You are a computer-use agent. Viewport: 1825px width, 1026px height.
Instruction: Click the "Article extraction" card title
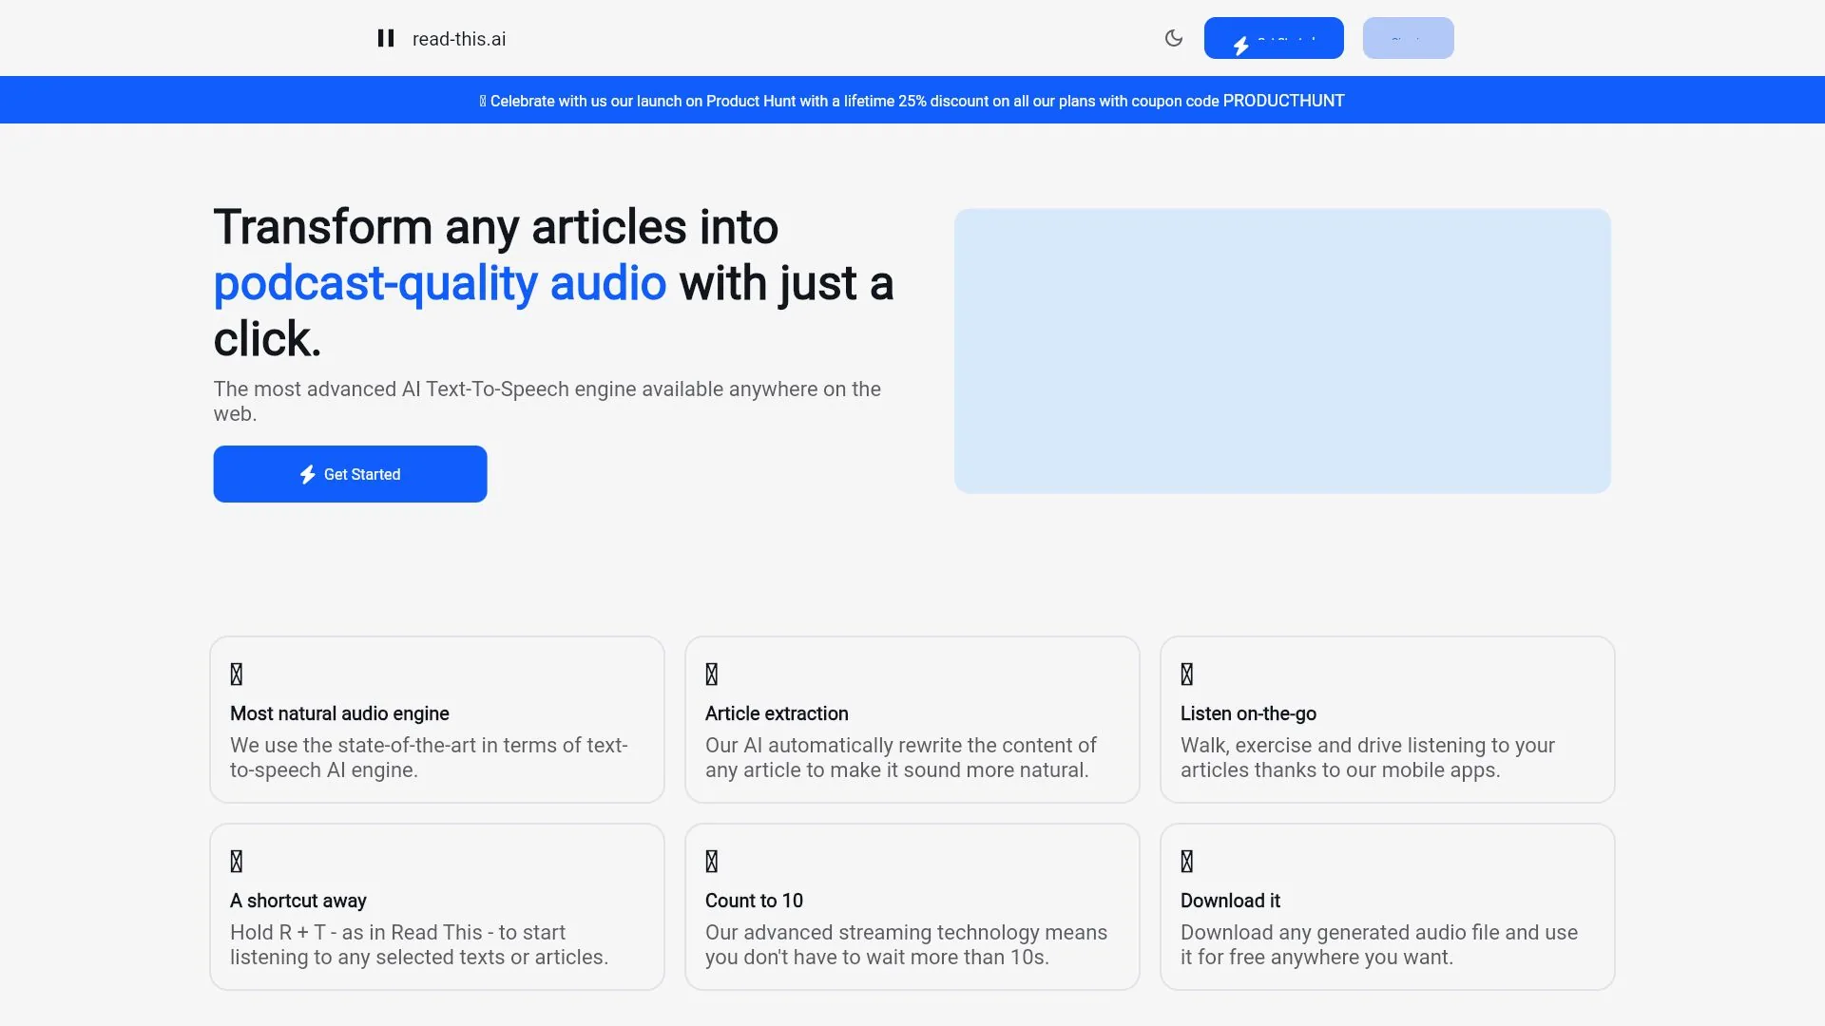[777, 713]
